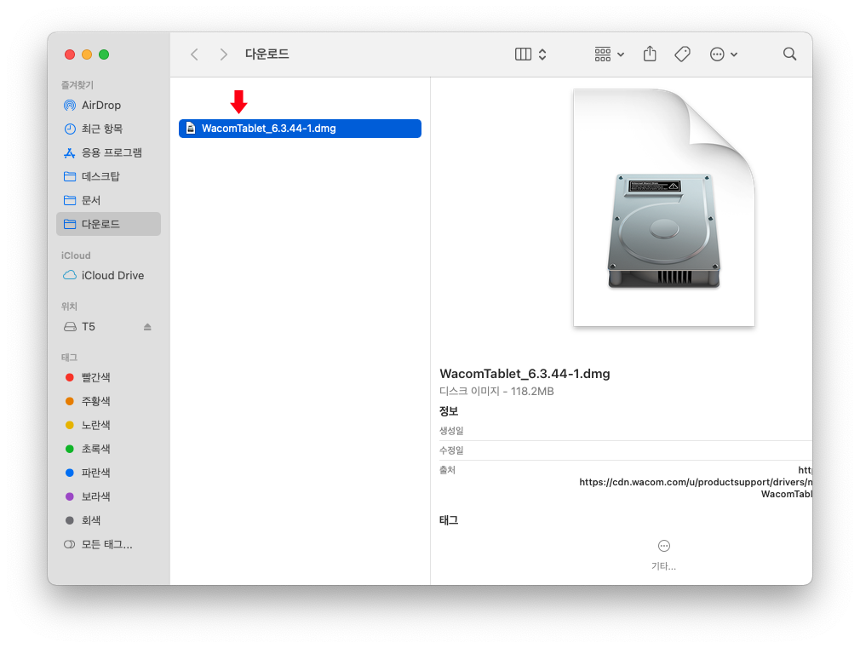
Task: Select the 빨간색 red tag
Action: (x=108, y=377)
